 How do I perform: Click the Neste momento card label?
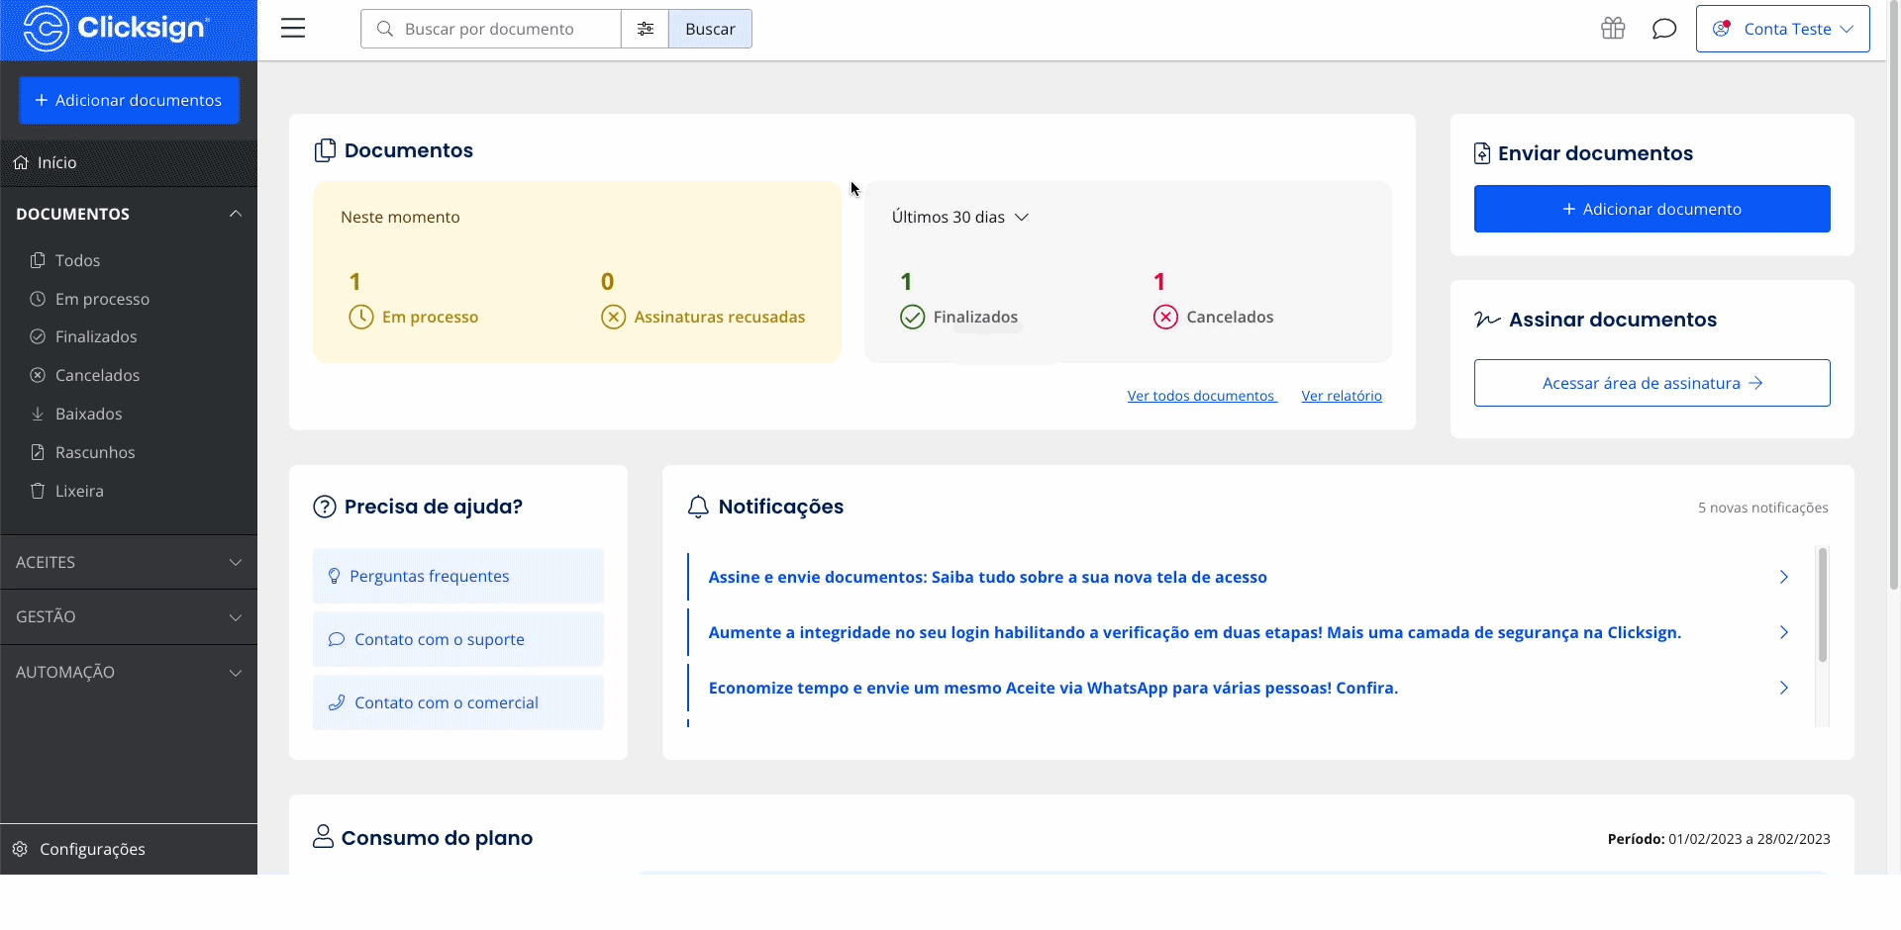pyautogui.click(x=400, y=217)
